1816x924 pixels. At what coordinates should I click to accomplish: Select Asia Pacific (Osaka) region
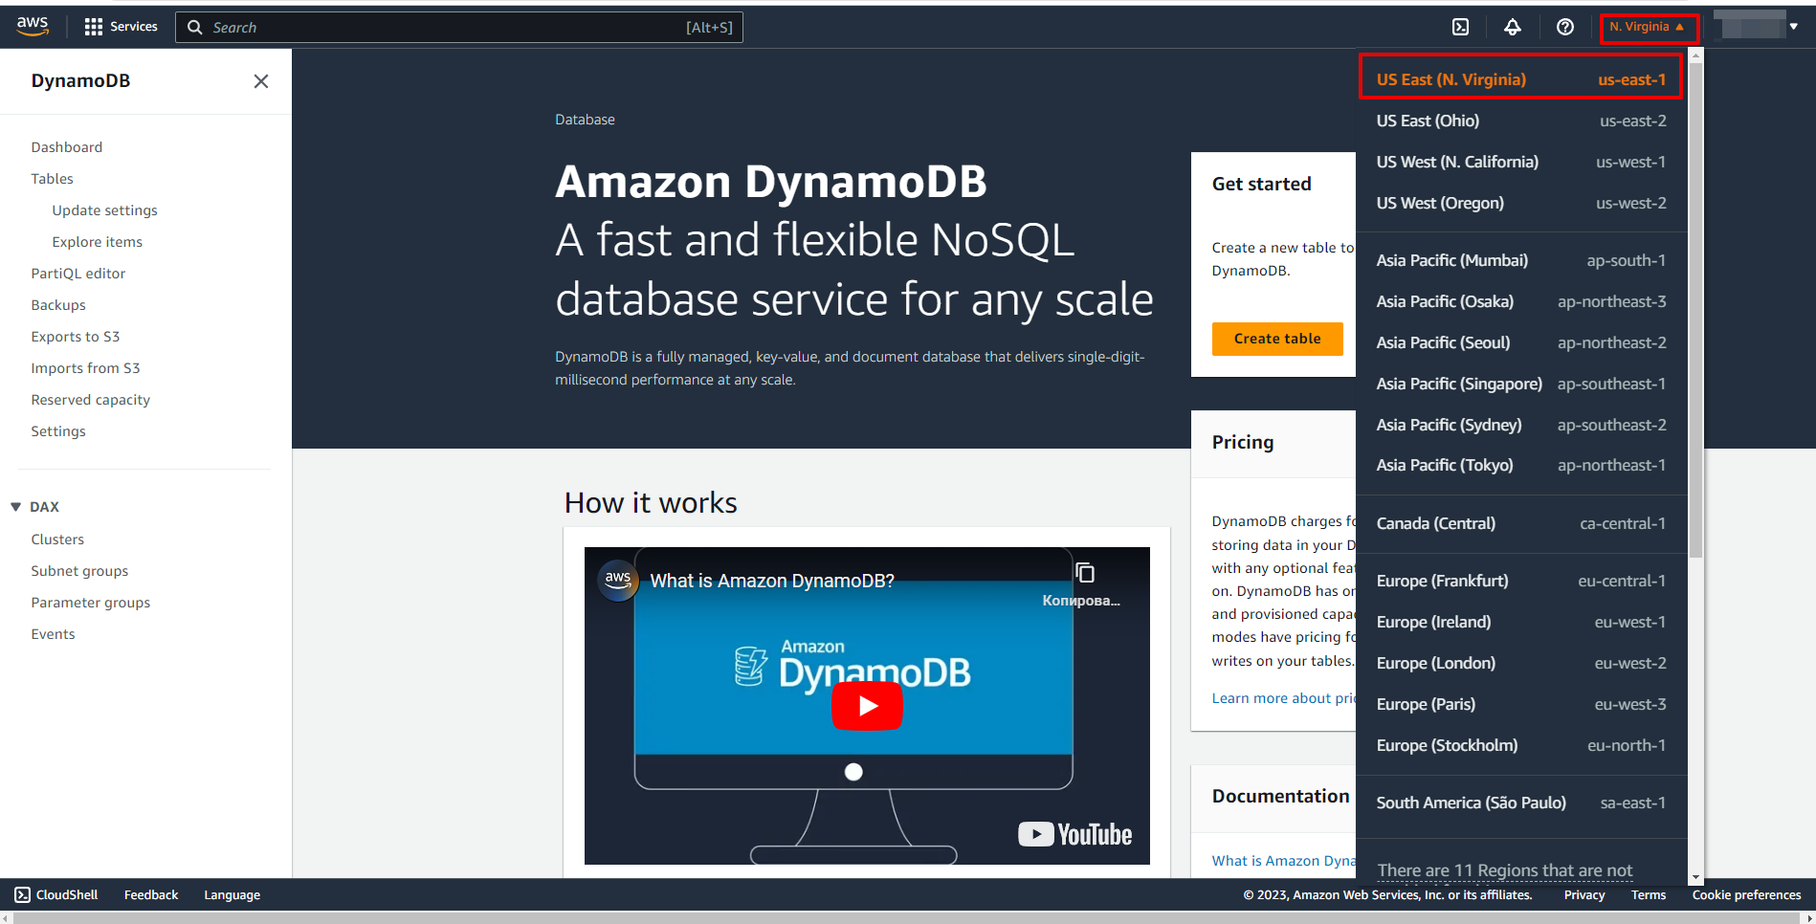pos(1521,301)
